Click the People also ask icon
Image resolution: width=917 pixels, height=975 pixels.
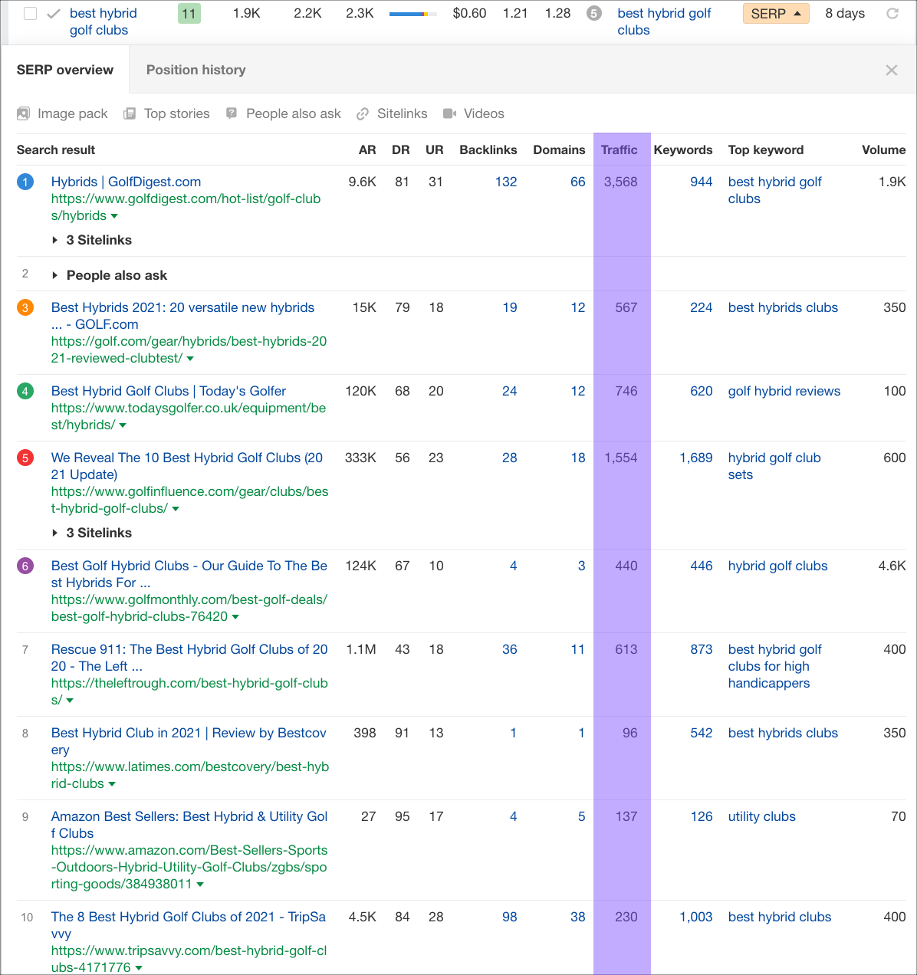[x=232, y=113]
